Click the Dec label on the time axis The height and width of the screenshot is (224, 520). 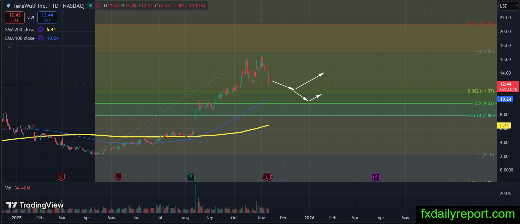coord(284,218)
